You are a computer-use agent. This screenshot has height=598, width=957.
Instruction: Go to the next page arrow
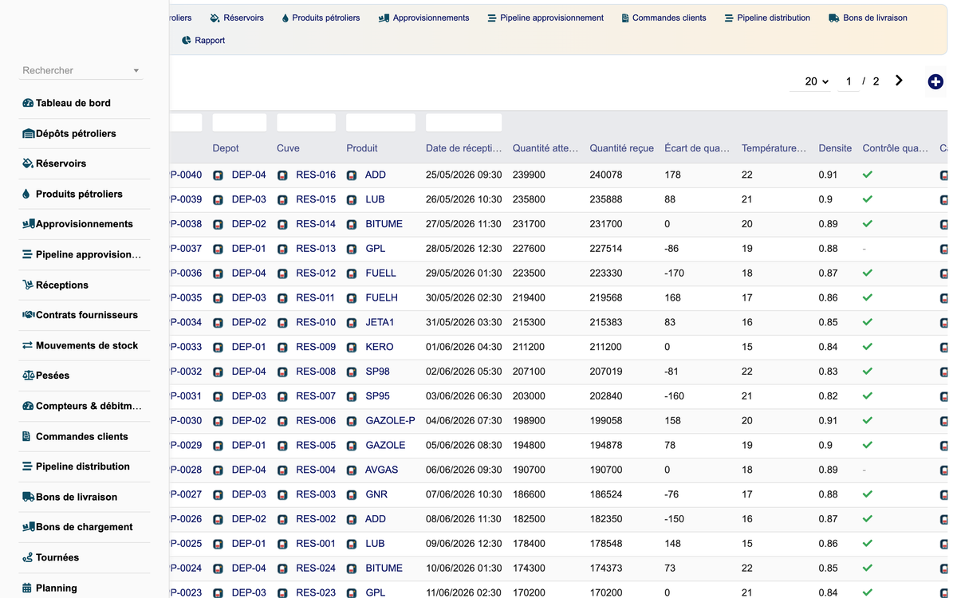899,81
